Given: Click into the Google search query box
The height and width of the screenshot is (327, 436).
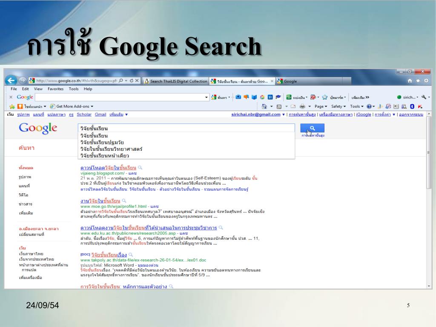Looking at the screenshot, I should [186, 128].
